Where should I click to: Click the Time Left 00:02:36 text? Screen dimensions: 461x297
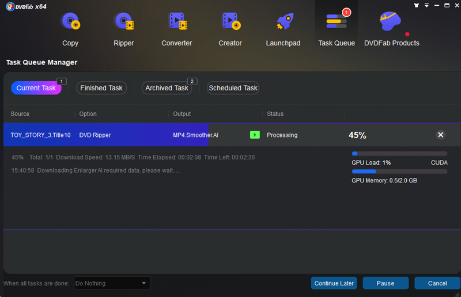[x=229, y=158]
